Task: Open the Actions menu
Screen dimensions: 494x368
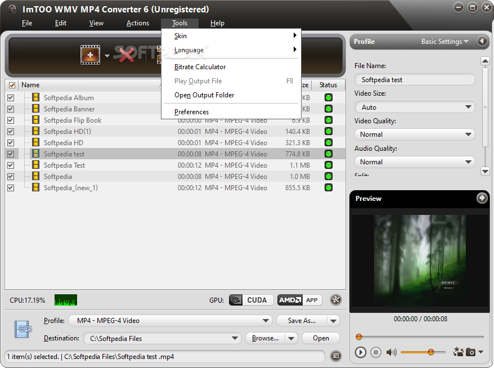Action: click(x=138, y=23)
